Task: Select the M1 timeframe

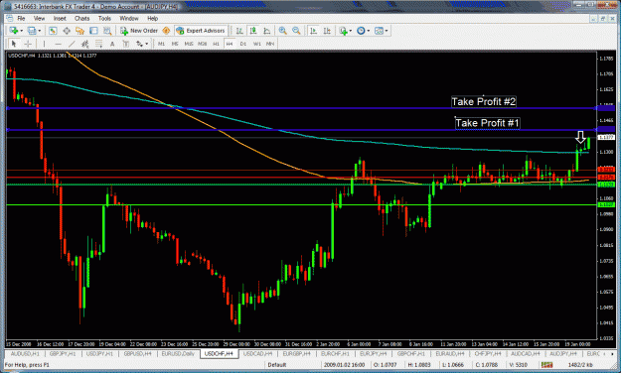Action: click(x=161, y=44)
